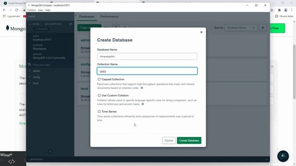Reload the page in the browser window
This screenshot has height=166, width=296.
pos(17,10)
